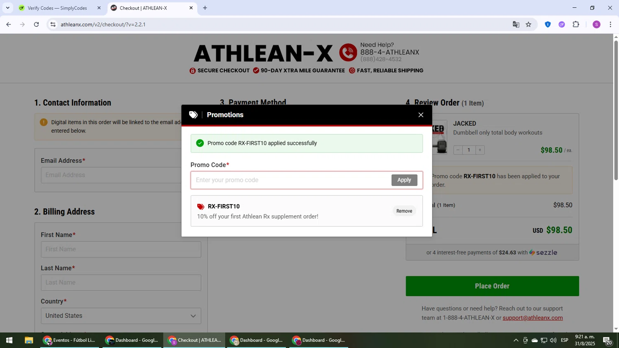Open the notification center icon
This screenshot has height=348, width=619.
pos(607,341)
